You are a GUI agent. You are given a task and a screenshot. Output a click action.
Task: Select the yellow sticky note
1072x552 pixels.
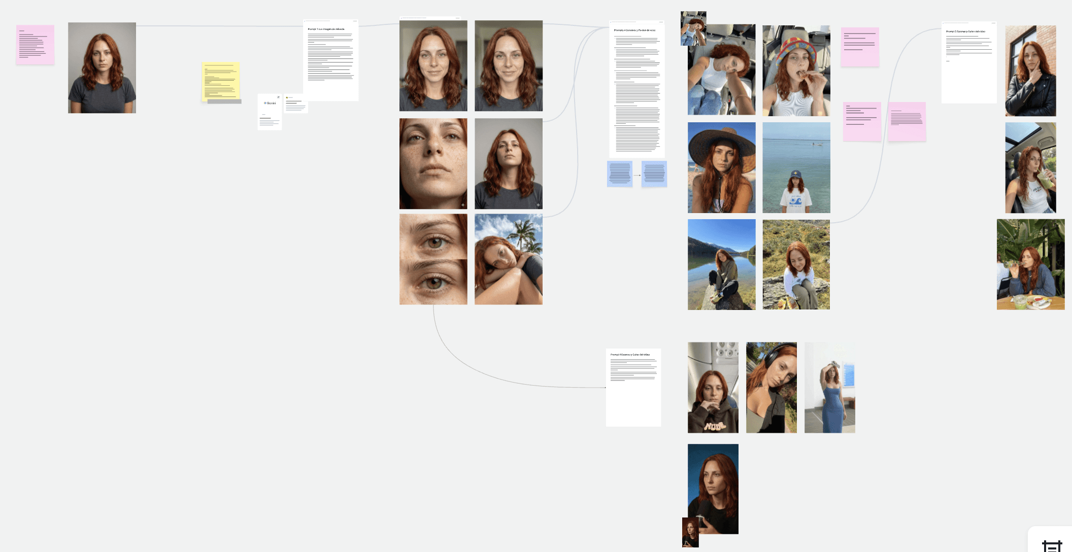[220, 81]
